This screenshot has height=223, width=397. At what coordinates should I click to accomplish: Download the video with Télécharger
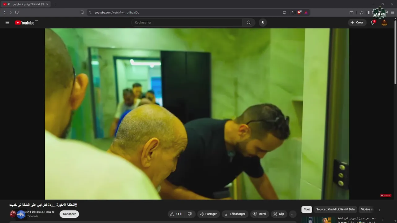235,214
